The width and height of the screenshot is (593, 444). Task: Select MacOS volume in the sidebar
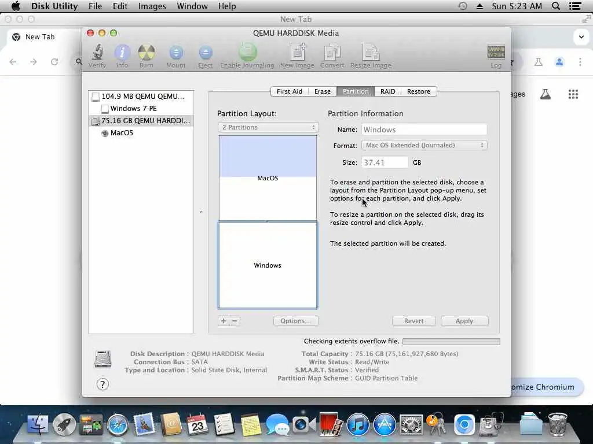(141, 132)
